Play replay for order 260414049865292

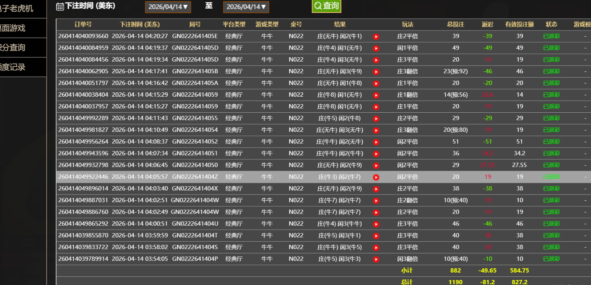pyautogui.click(x=376, y=224)
